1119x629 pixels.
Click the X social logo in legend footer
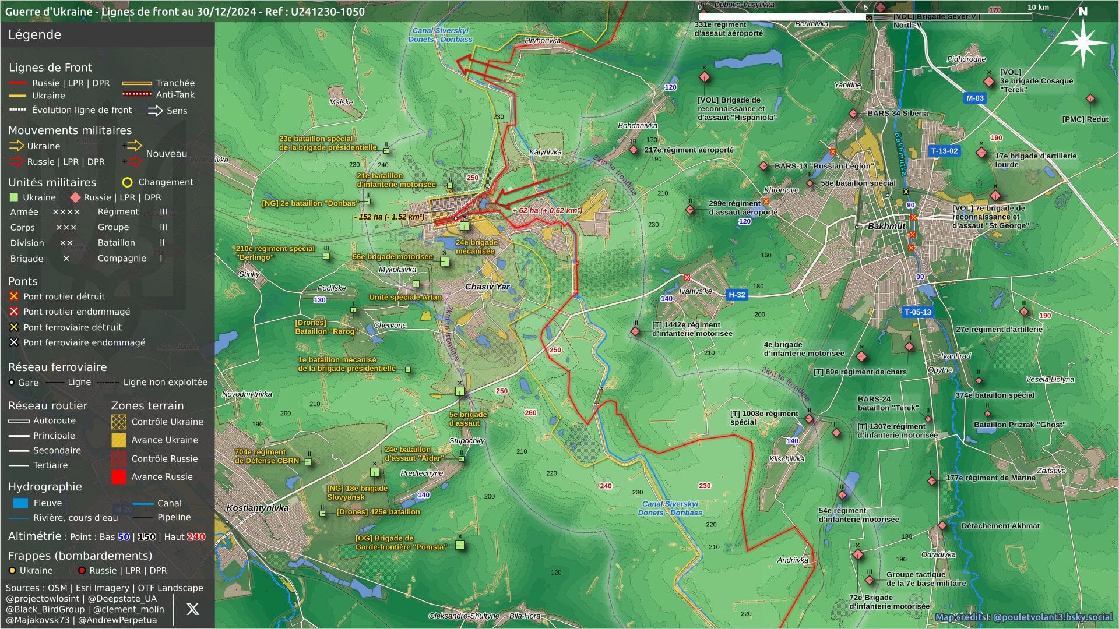click(x=192, y=609)
